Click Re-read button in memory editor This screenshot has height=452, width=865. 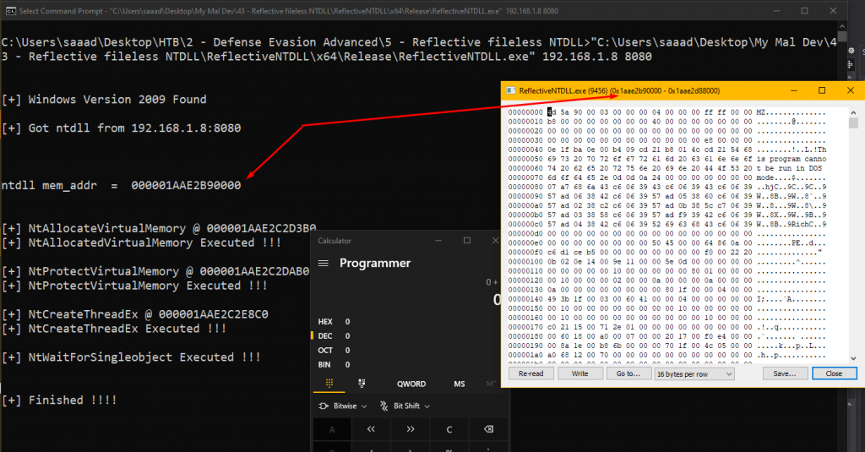(x=530, y=373)
